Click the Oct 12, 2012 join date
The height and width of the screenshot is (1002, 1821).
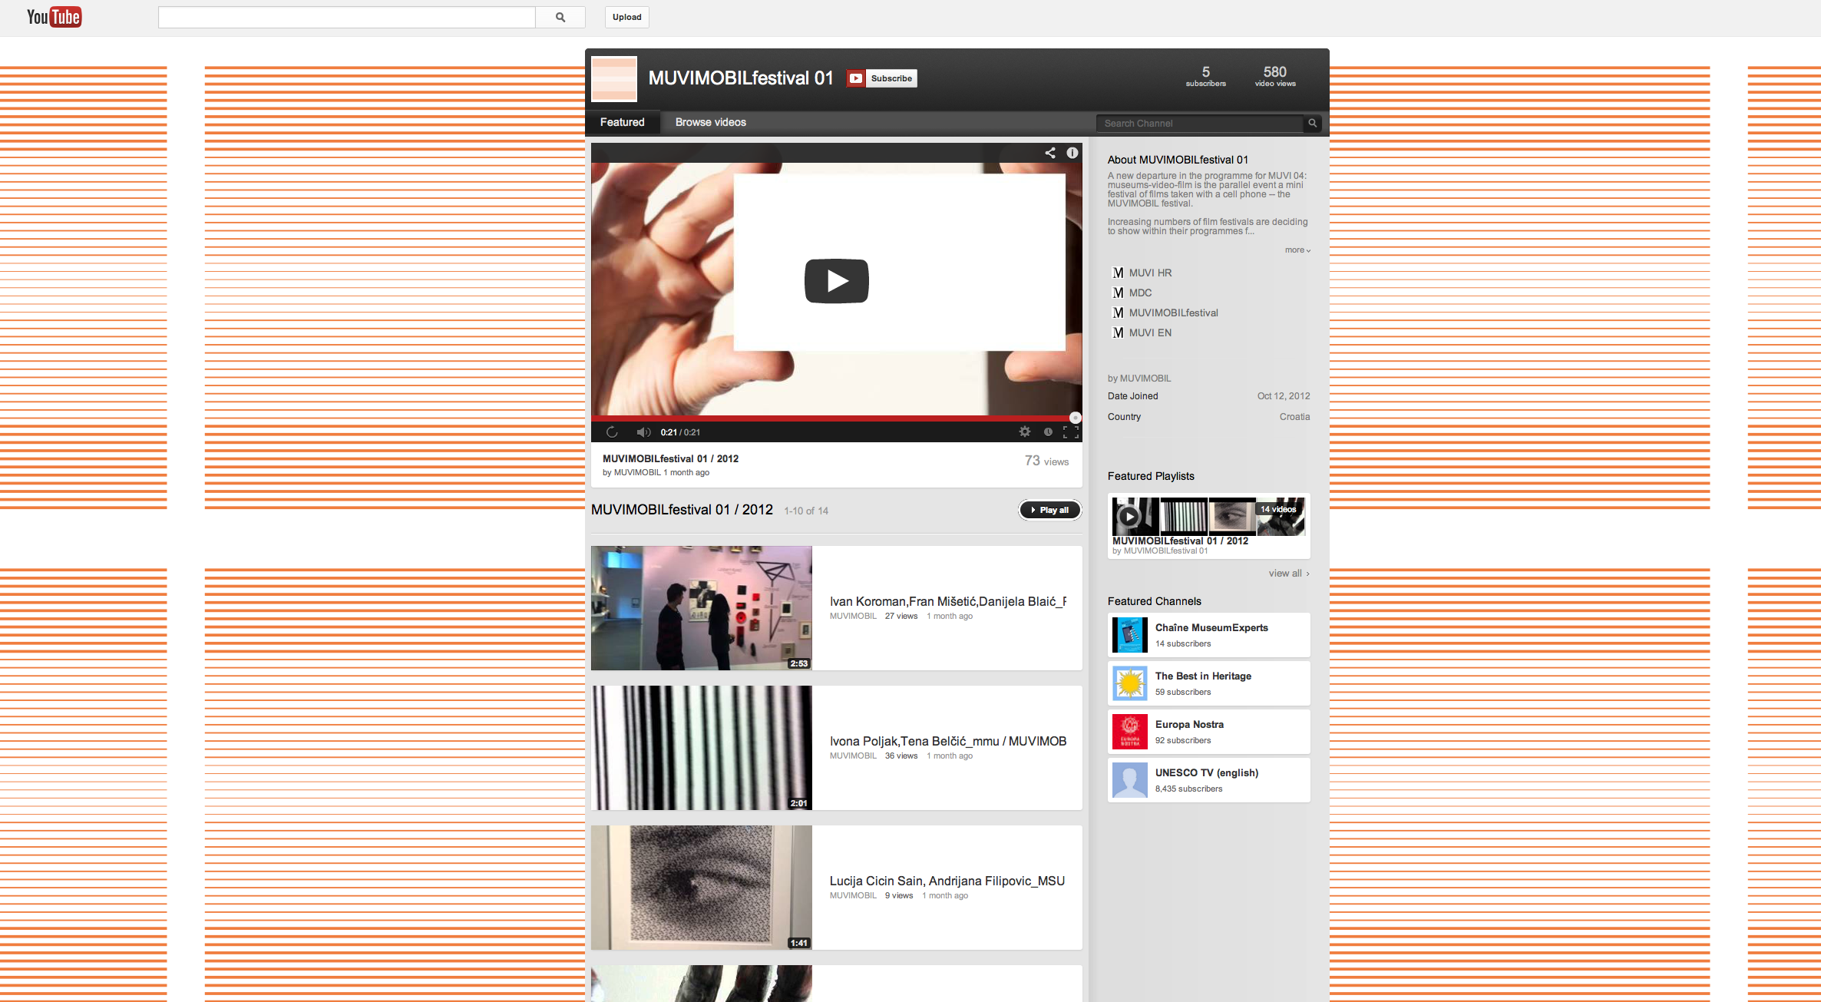(x=1284, y=396)
